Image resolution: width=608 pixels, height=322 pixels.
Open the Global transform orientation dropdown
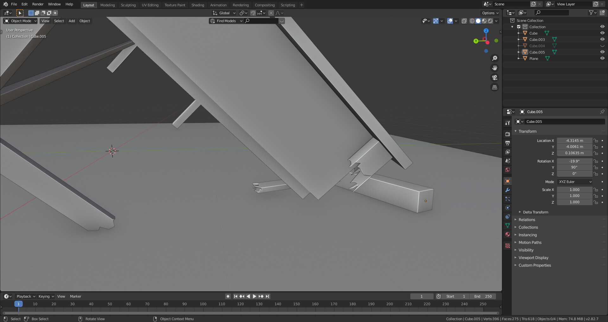(x=224, y=13)
